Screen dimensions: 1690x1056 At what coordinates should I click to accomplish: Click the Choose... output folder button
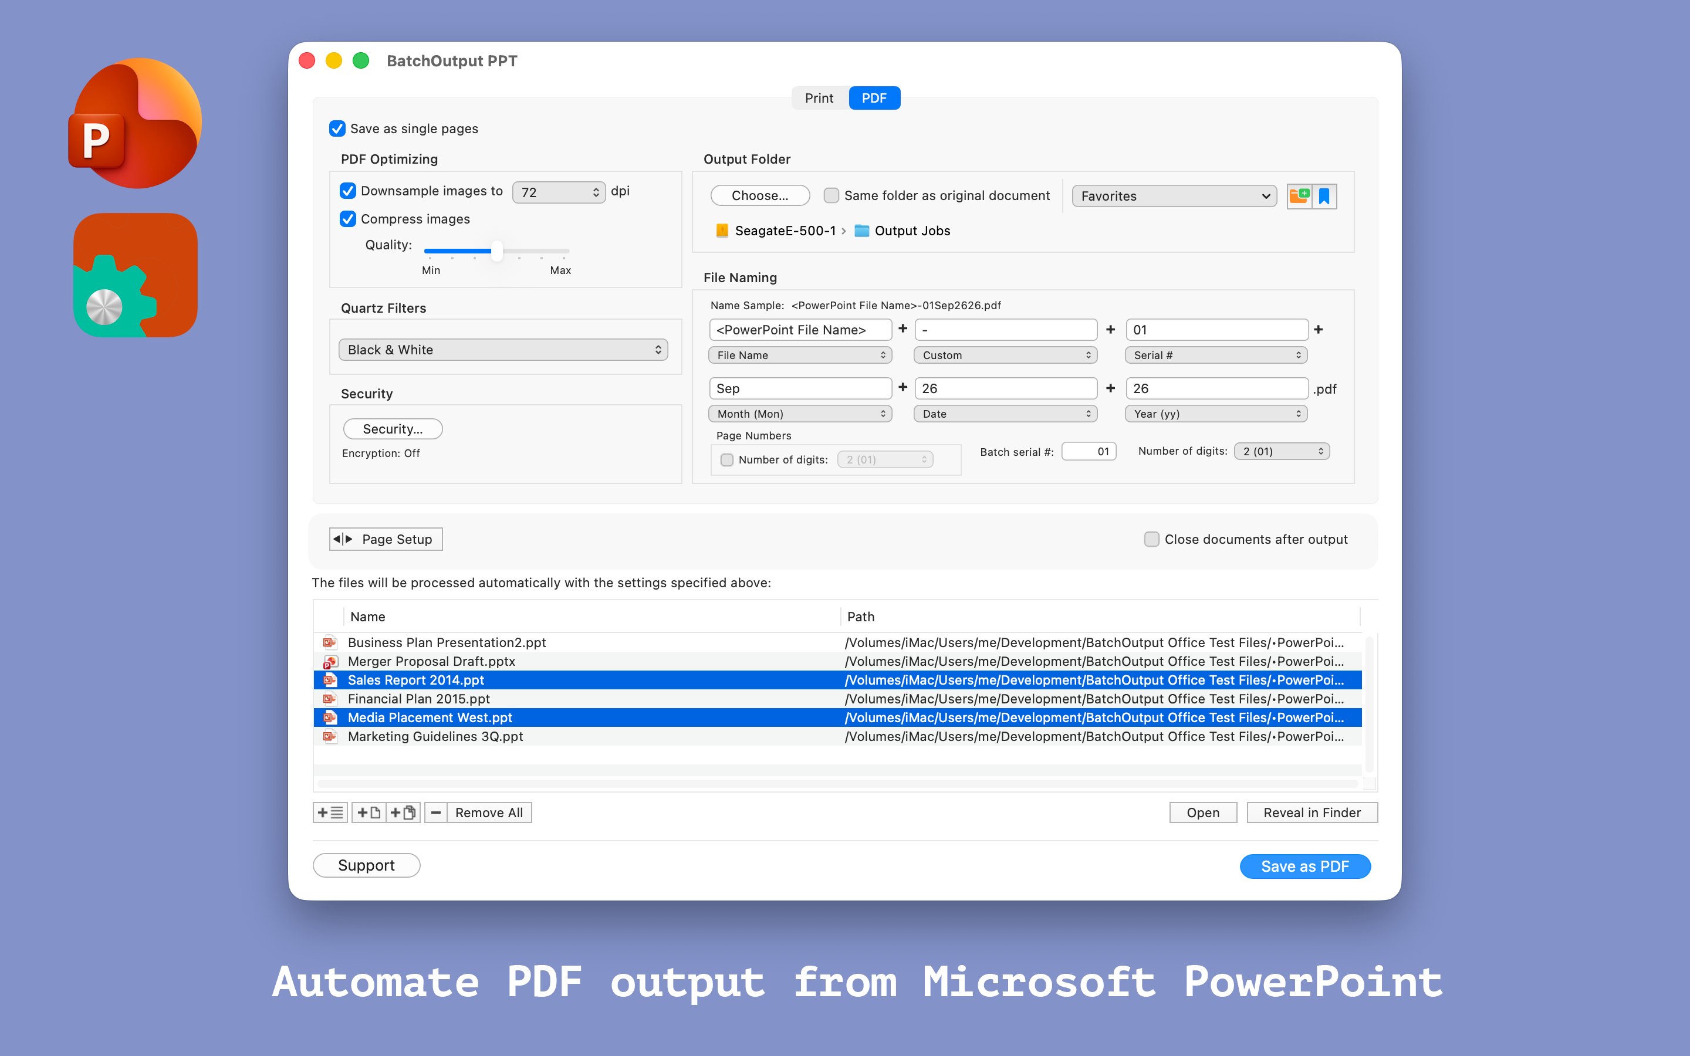(x=760, y=195)
